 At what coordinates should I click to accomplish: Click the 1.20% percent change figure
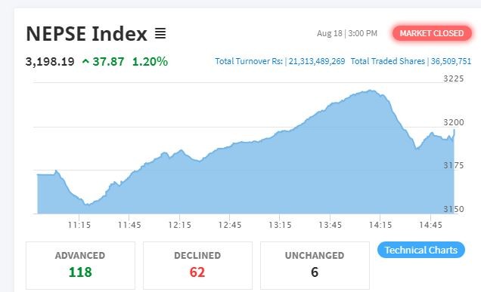click(x=150, y=62)
